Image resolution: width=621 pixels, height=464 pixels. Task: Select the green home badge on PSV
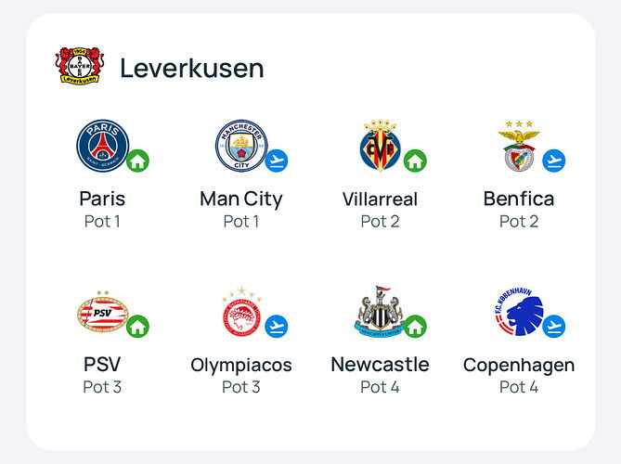click(x=137, y=327)
